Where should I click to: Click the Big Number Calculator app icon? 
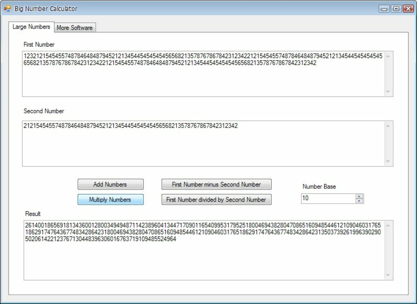(x=8, y=8)
